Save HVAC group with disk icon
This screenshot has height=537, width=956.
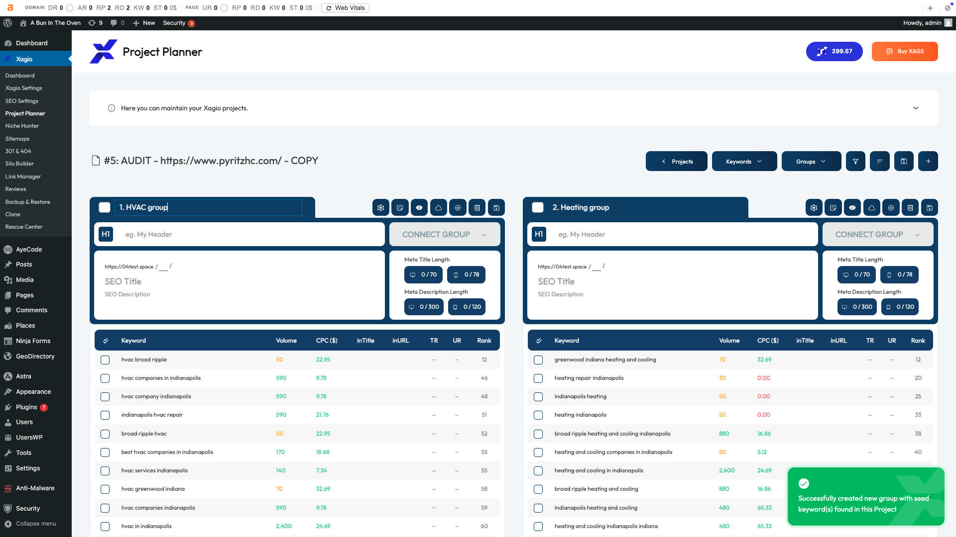(496, 208)
